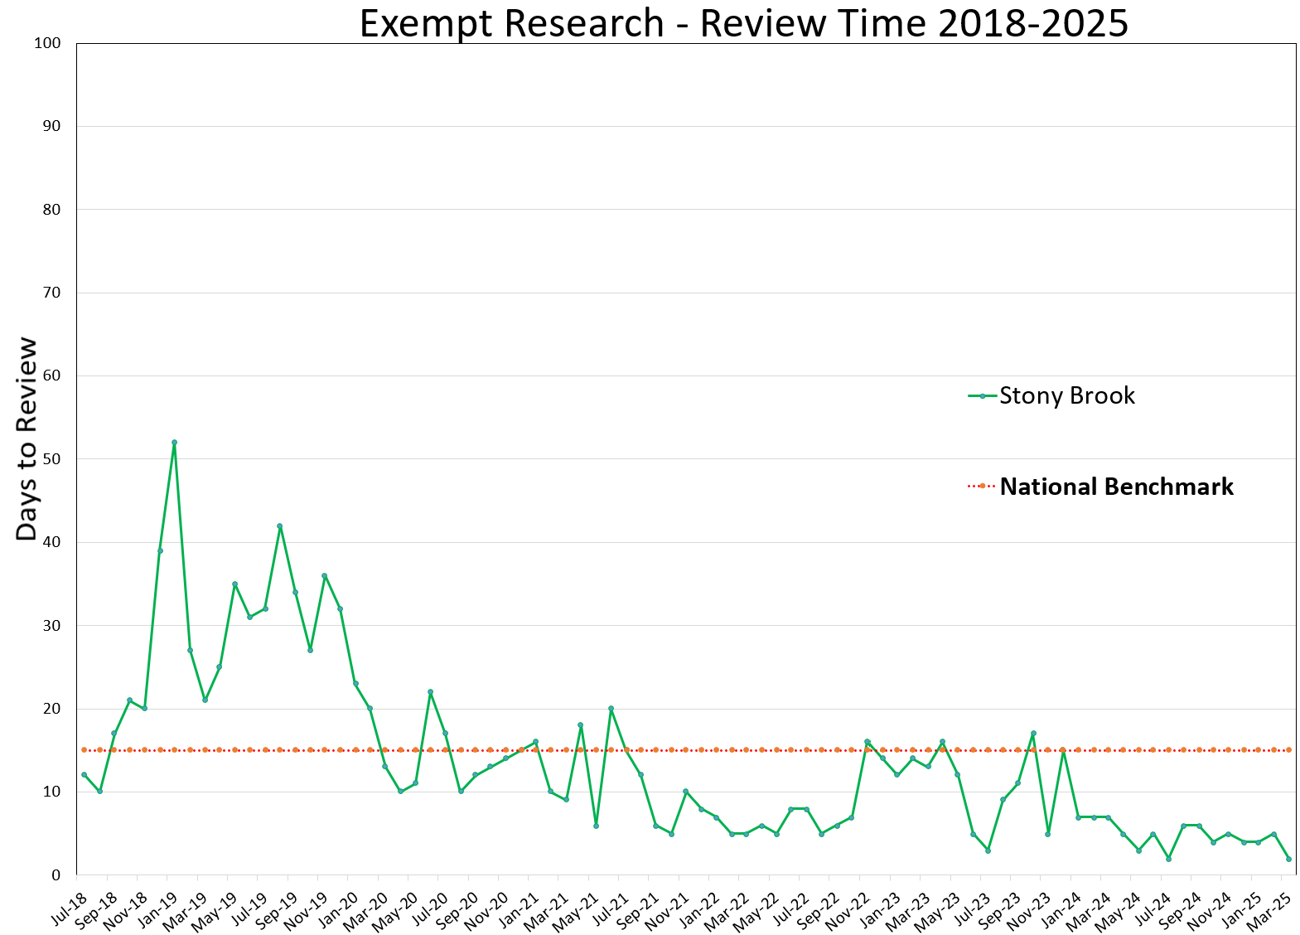Click the y-axis value 80

51,210
